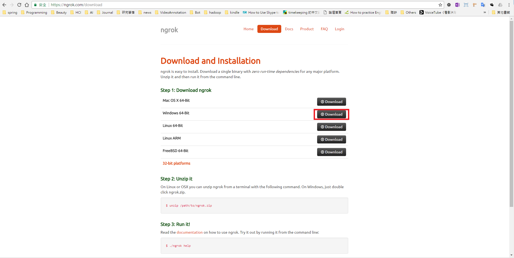Click the browser forward arrow
The image size is (514, 258).
pyautogui.click(x=12, y=5)
